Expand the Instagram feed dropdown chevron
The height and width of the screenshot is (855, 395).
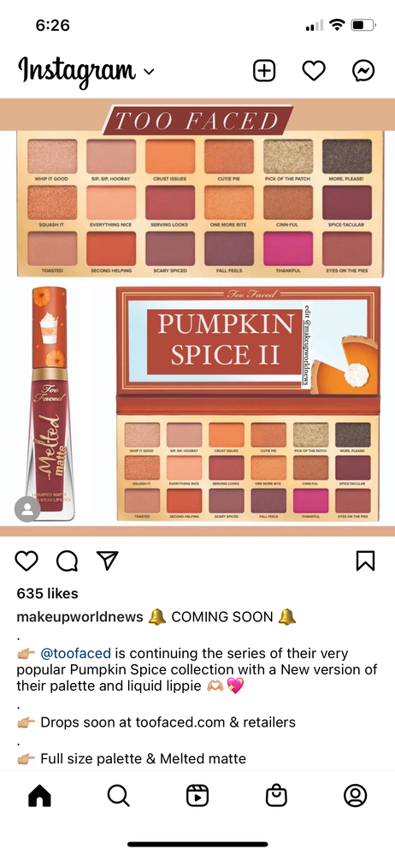149,72
